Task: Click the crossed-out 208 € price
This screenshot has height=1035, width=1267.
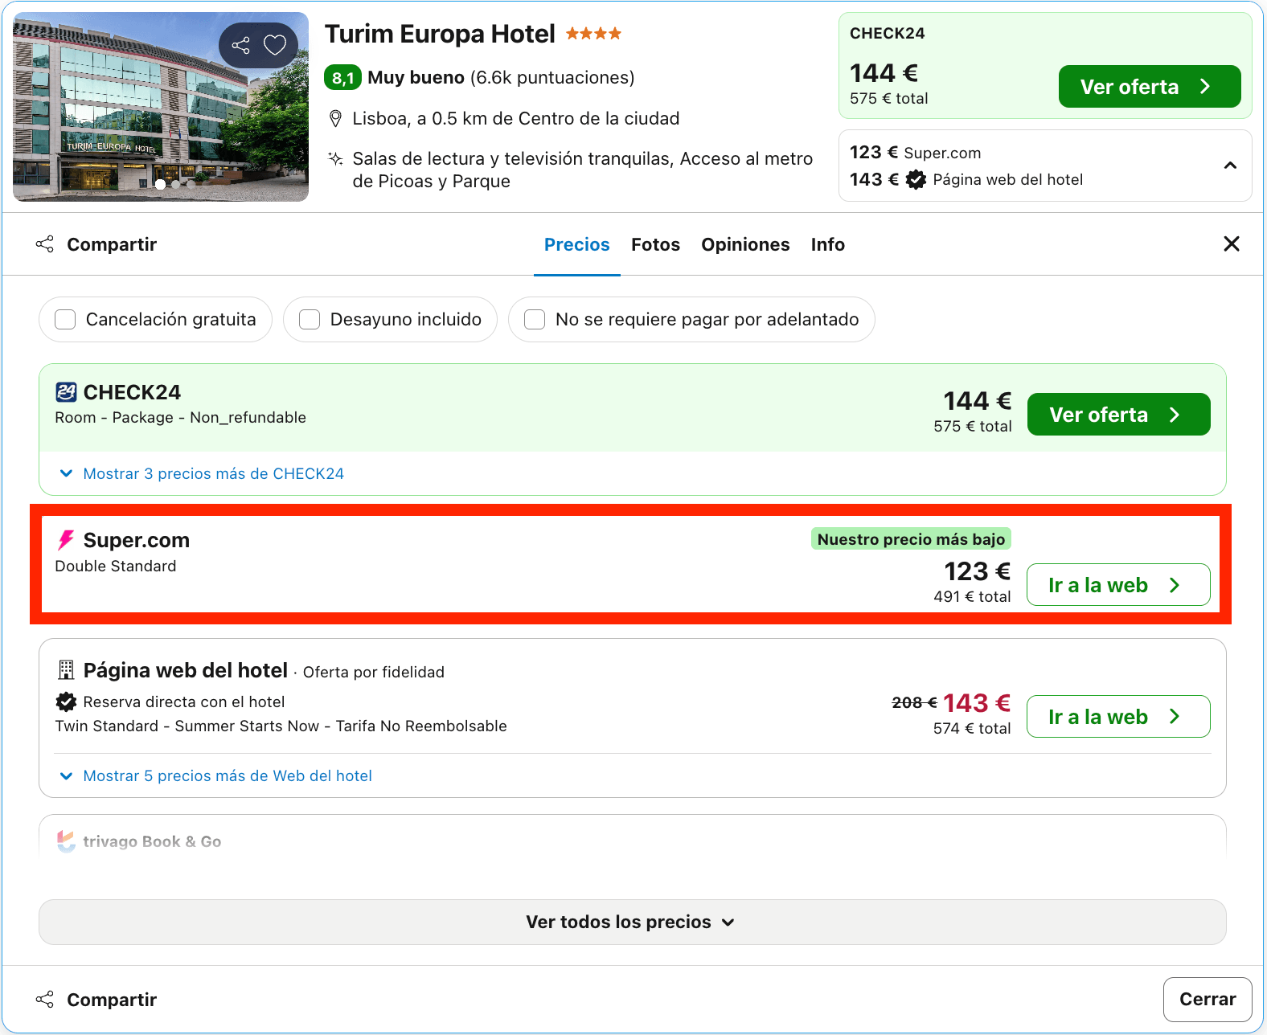Action: (914, 703)
